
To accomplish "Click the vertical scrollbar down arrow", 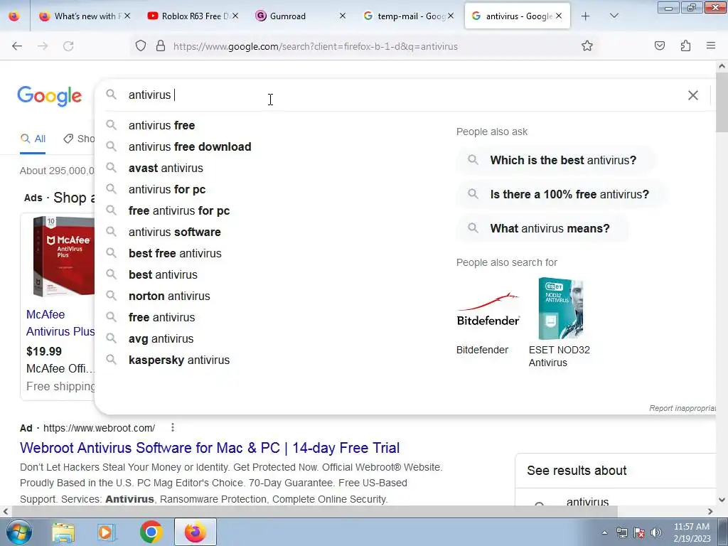I will pos(722,500).
